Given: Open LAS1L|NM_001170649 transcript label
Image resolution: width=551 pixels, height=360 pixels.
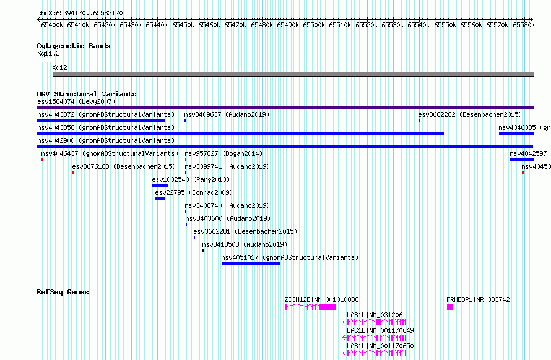Looking at the screenshot, I should coord(380,331).
